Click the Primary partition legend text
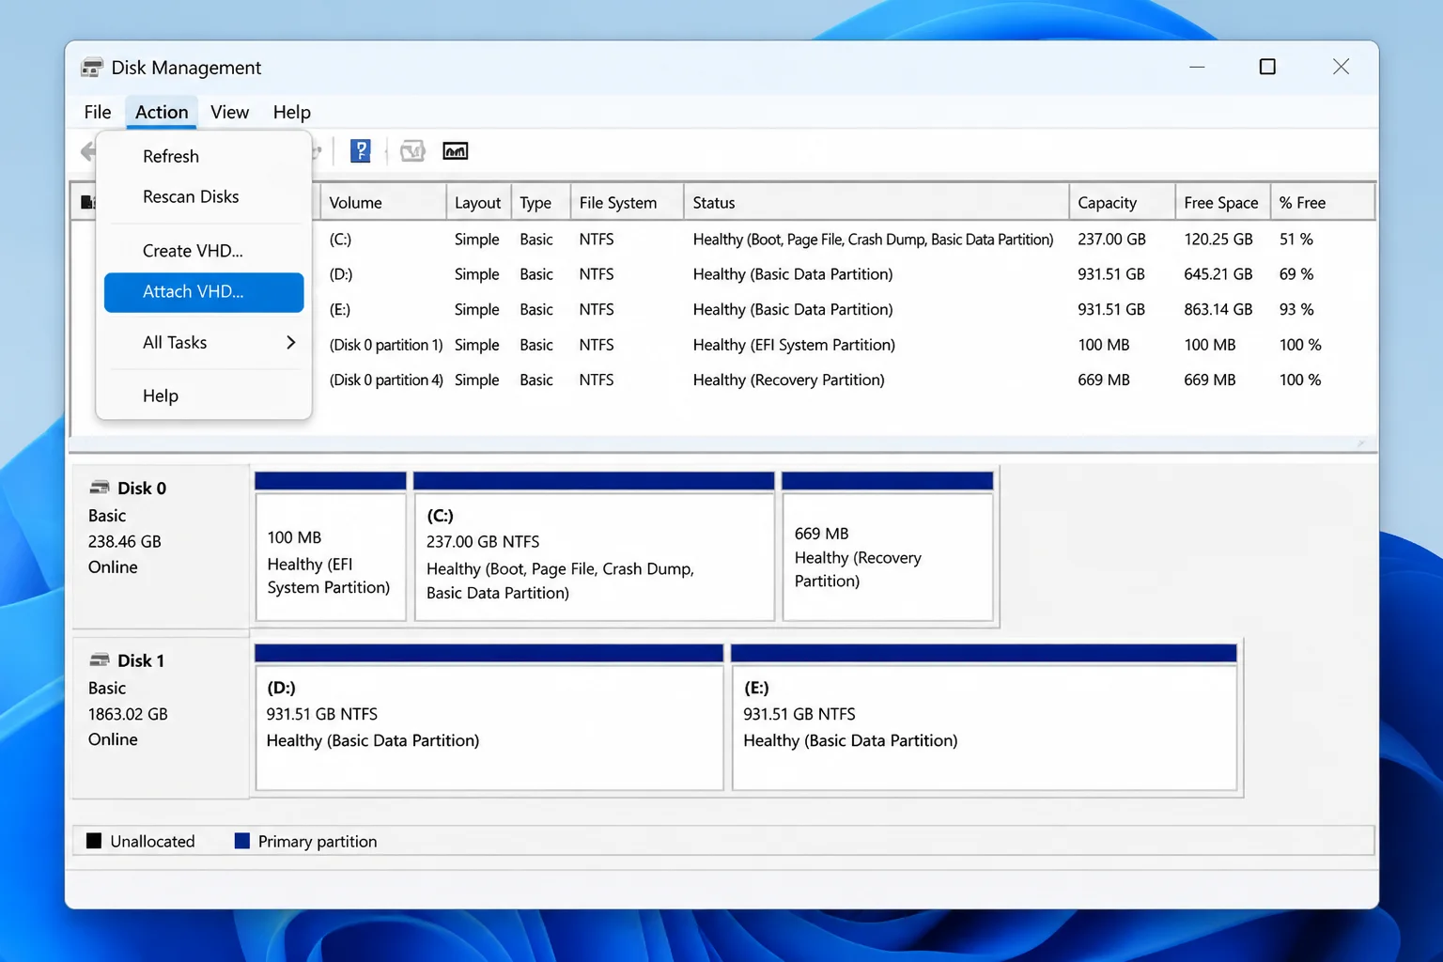This screenshot has width=1443, height=962. tap(318, 842)
